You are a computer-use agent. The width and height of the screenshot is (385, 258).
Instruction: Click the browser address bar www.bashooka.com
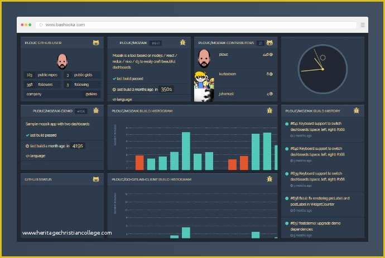(x=196, y=25)
